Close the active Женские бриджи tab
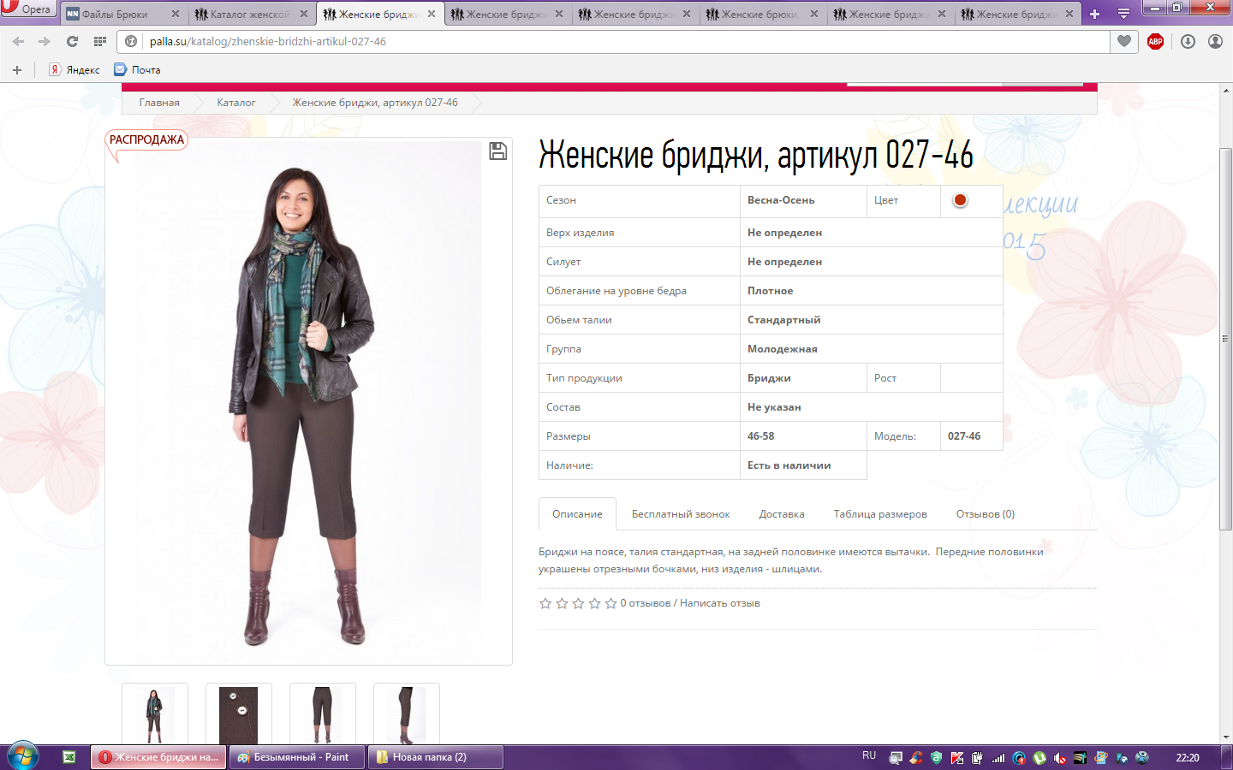 [432, 14]
